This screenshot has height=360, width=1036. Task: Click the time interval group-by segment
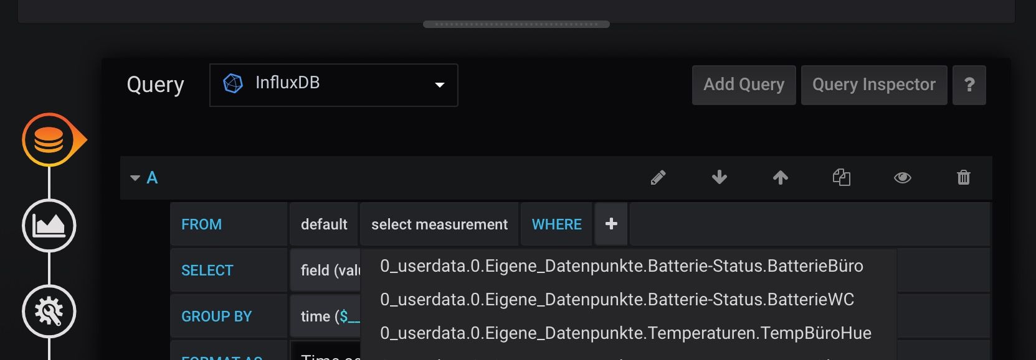[x=326, y=316]
